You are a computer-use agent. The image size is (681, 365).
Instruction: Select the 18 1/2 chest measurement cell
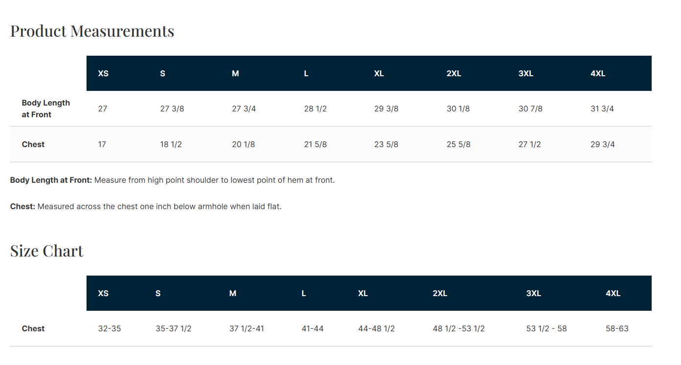tap(171, 145)
